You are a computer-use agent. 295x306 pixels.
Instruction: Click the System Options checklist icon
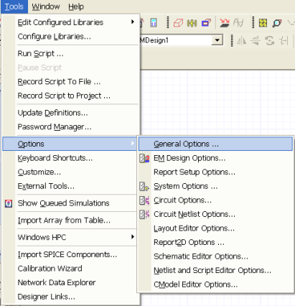pyautogui.click(x=144, y=186)
